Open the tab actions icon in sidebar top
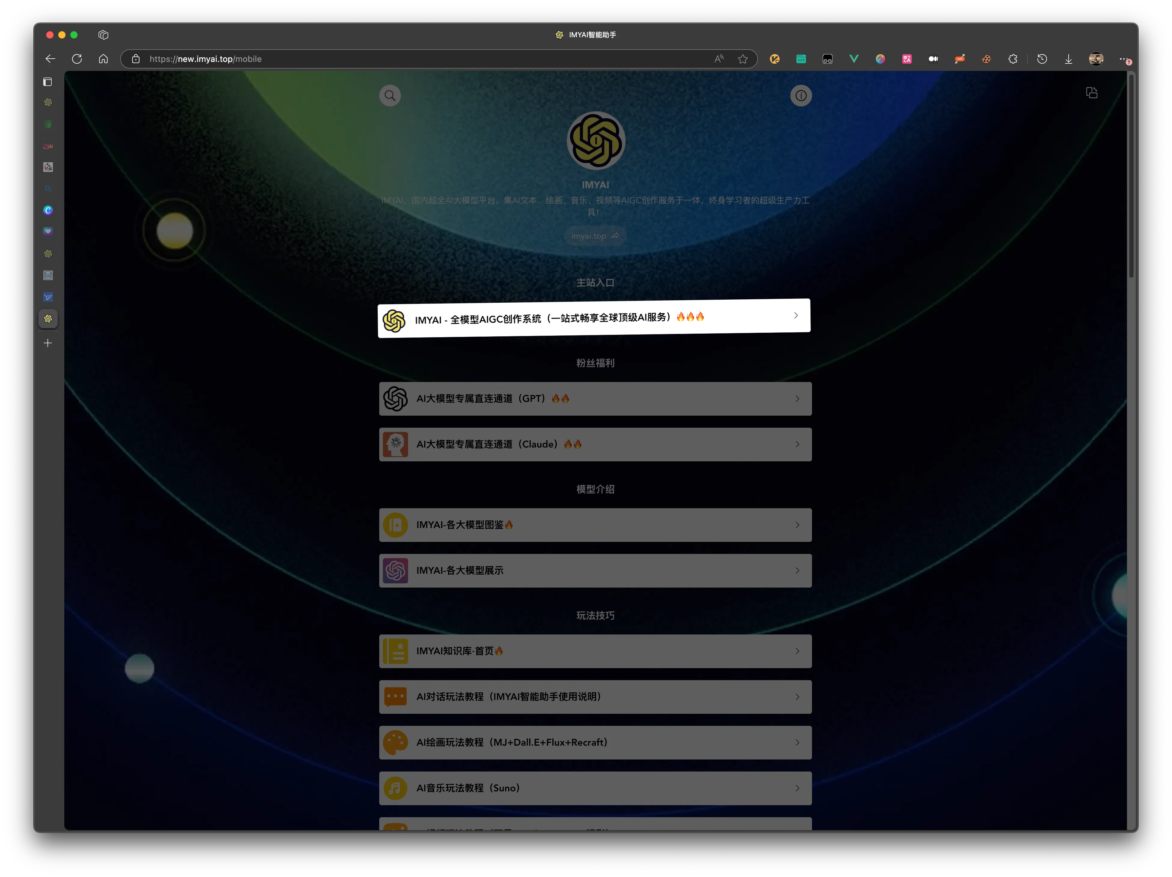 [x=48, y=82]
